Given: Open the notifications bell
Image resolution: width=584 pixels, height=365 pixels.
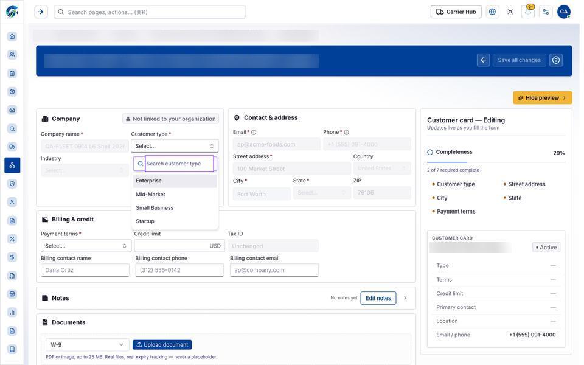Looking at the screenshot, I should (528, 12).
